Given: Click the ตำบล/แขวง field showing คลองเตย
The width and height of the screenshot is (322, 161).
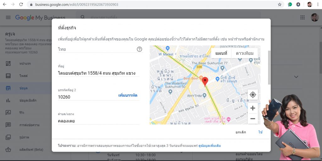Looking at the screenshot, I should [x=98, y=121].
